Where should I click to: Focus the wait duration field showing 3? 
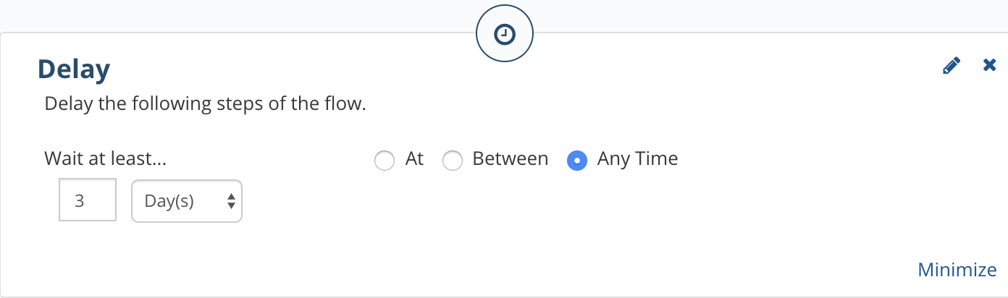[88, 200]
